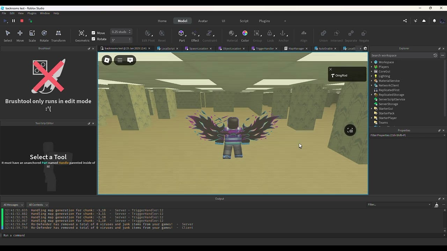Open the Plugins menu in menu bar
Viewport: 447px width, 251px height.
[32, 13]
